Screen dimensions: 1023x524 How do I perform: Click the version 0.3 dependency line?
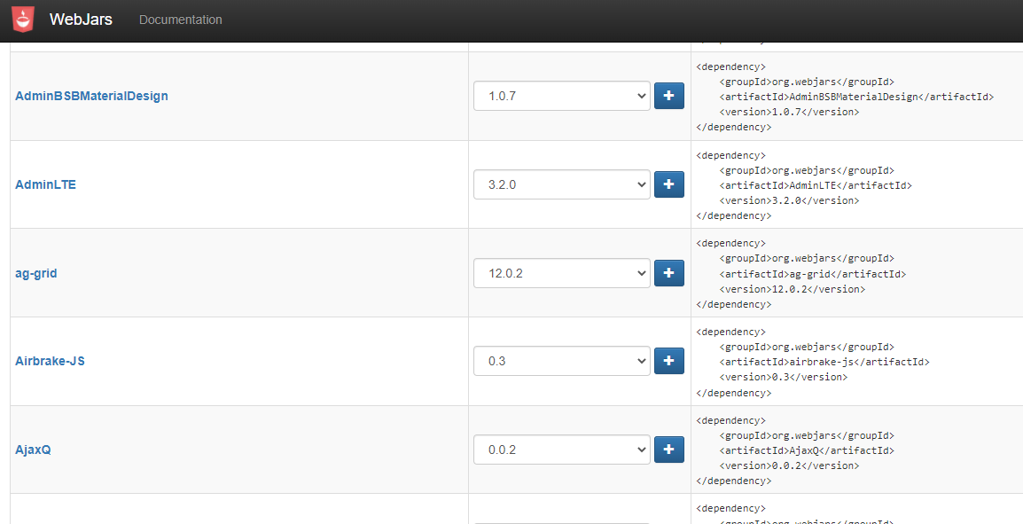[x=783, y=377]
